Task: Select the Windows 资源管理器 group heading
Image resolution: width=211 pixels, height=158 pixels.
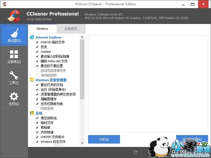Action: 51,80
